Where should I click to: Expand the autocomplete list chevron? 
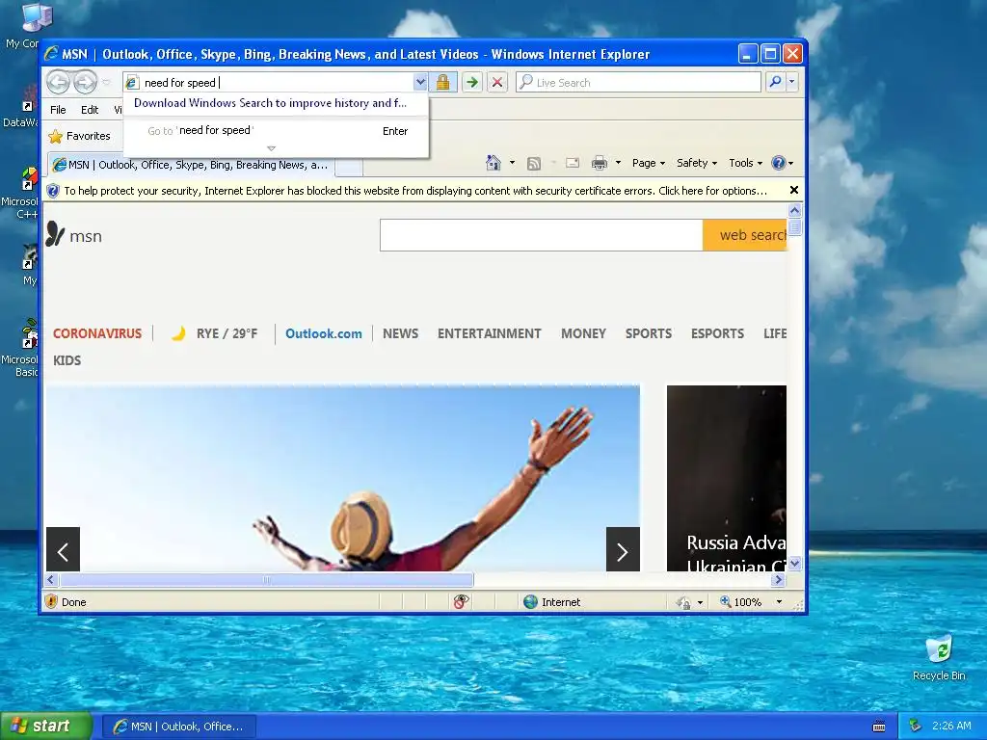[x=271, y=148]
